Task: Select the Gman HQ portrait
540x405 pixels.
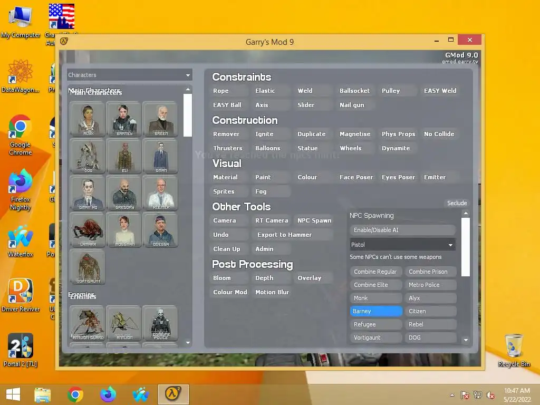Action: click(x=88, y=193)
